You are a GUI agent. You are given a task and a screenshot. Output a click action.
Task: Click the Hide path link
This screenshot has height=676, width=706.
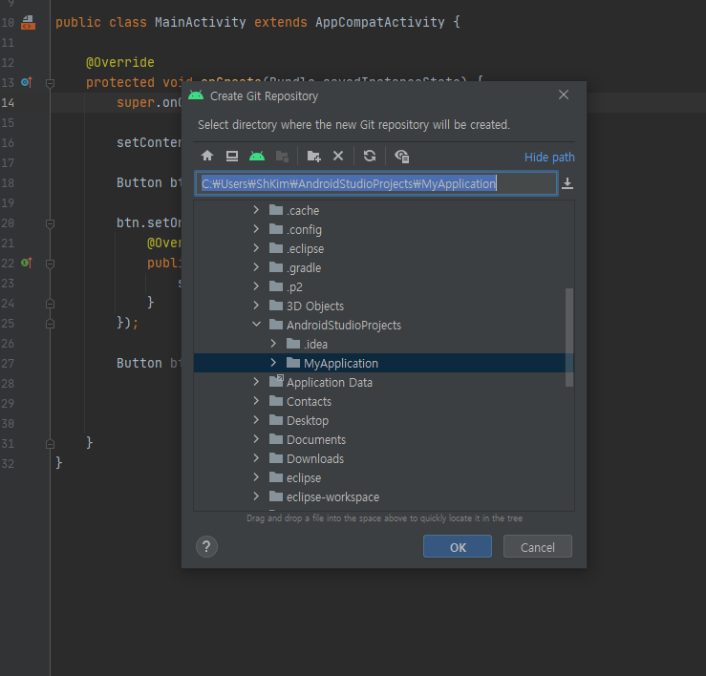point(549,158)
